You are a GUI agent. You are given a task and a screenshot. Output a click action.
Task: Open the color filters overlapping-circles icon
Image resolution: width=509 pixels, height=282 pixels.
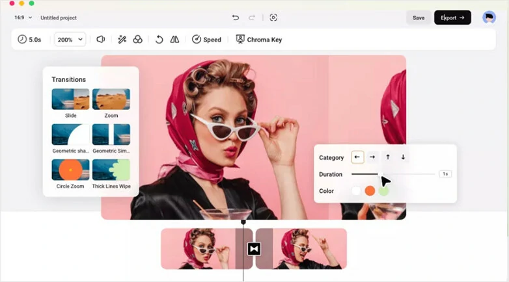pyautogui.click(x=137, y=40)
